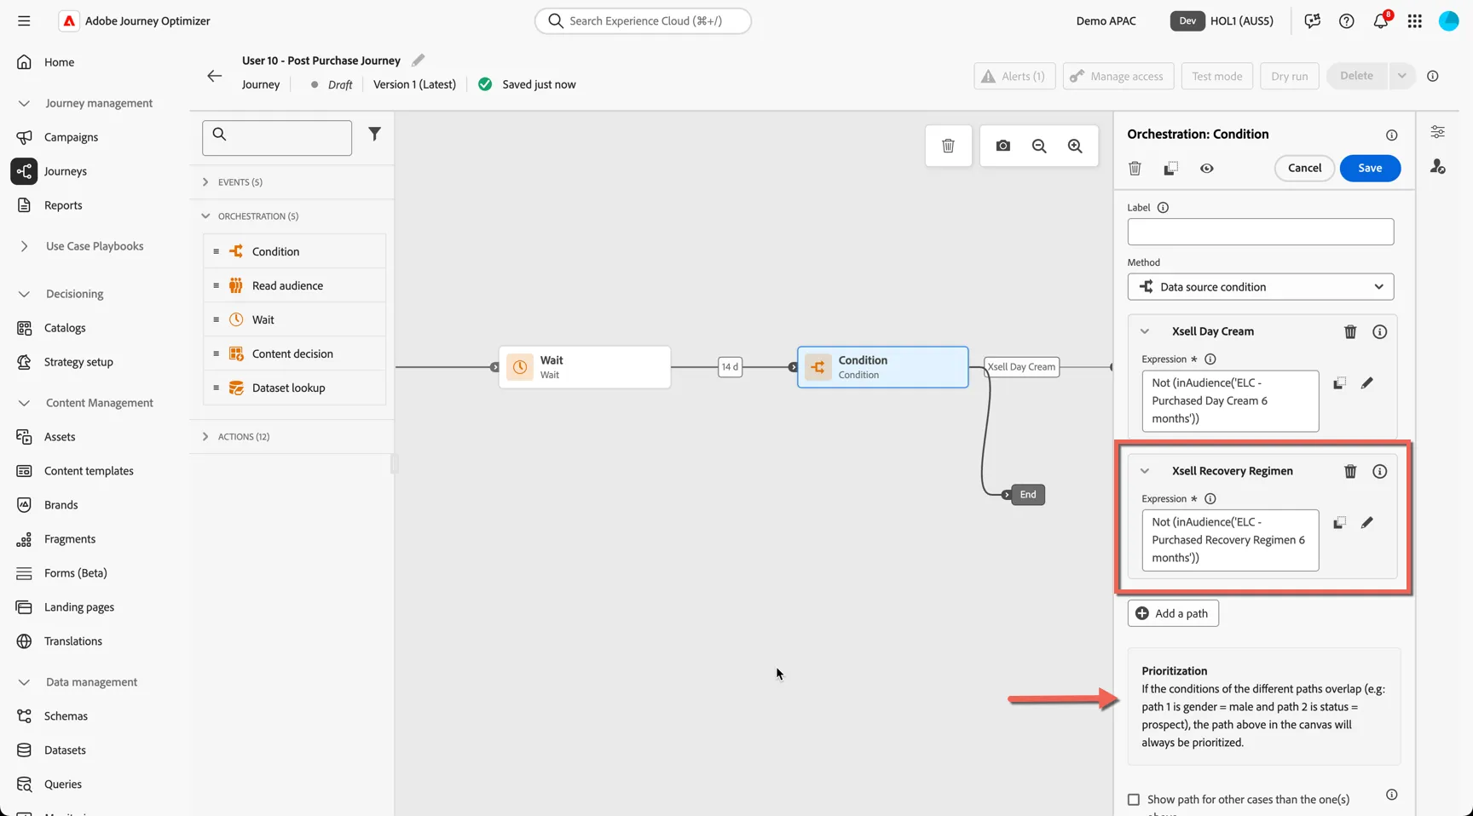
Task: Cancel the condition edits
Action: [x=1303, y=168]
